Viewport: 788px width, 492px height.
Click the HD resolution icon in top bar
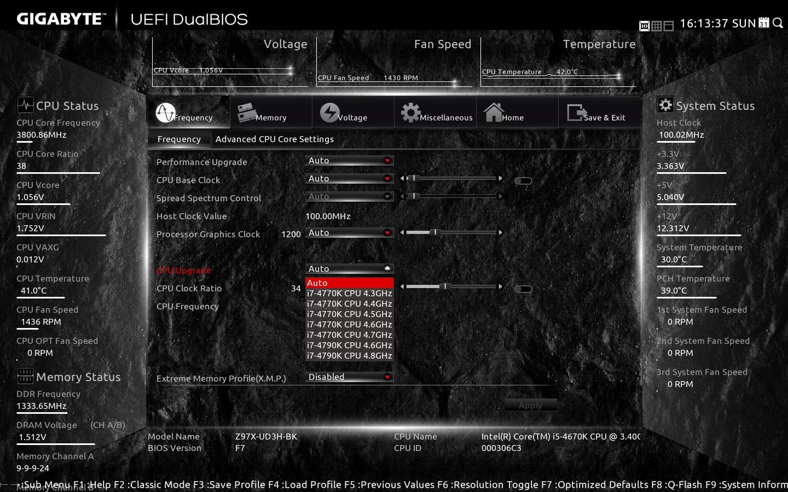(x=644, y=26)
